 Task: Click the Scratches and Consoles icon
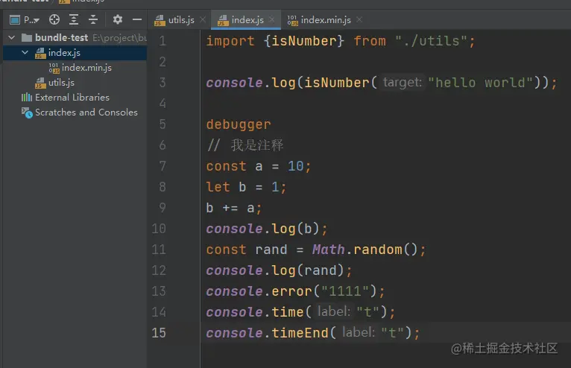27,112
